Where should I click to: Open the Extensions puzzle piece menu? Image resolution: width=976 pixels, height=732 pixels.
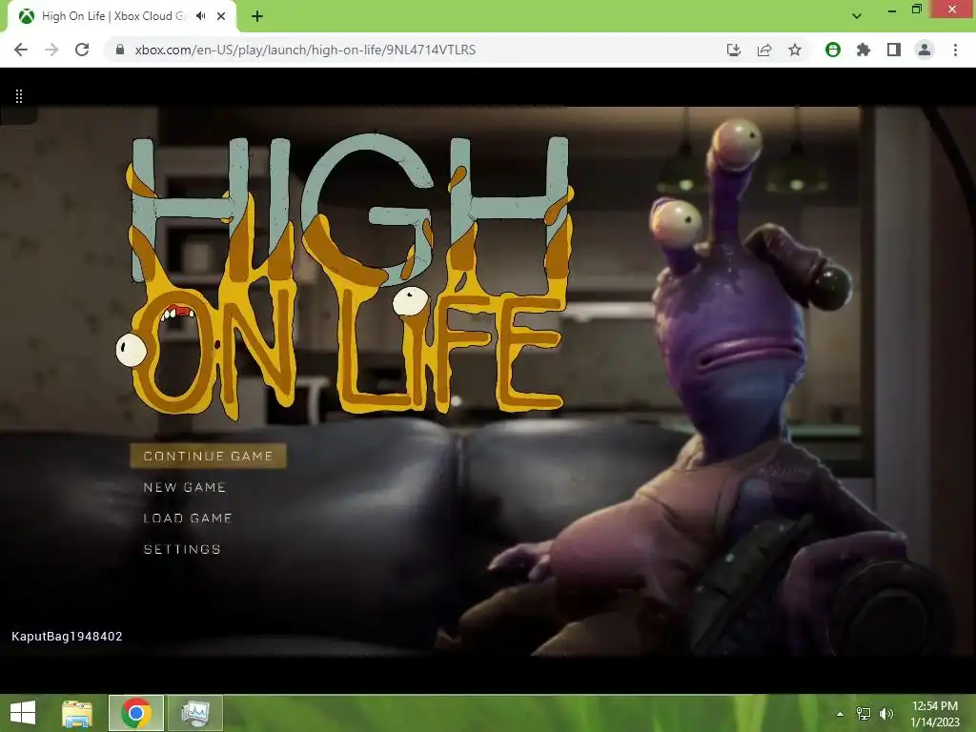point(864,50)
